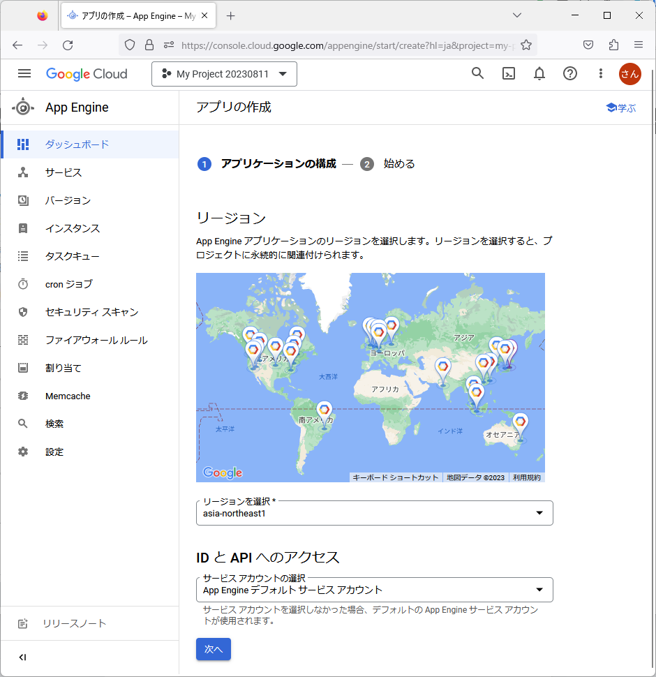Save to Pocket icon in toolbar

pyautogui.click(x=588, y=45)
